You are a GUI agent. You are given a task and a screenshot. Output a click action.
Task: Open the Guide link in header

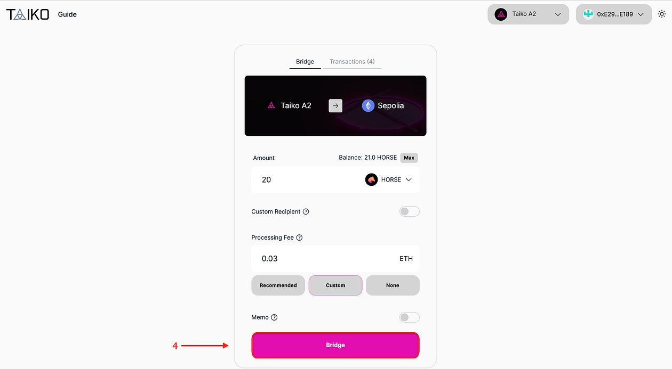click(67, 14)
